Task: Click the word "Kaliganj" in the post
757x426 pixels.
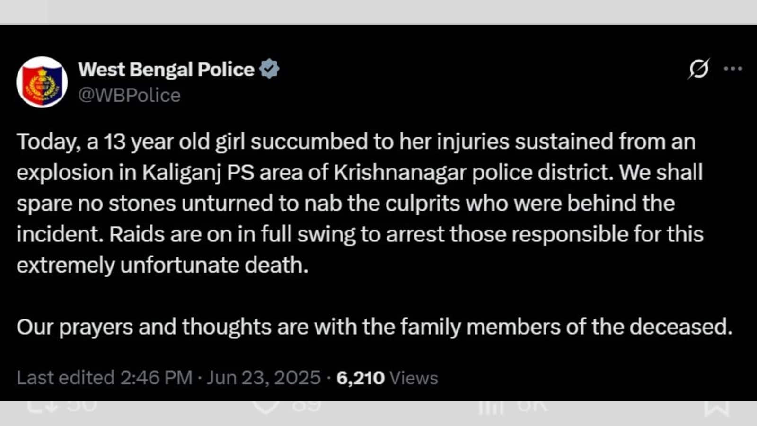Action: pos(182,172)
